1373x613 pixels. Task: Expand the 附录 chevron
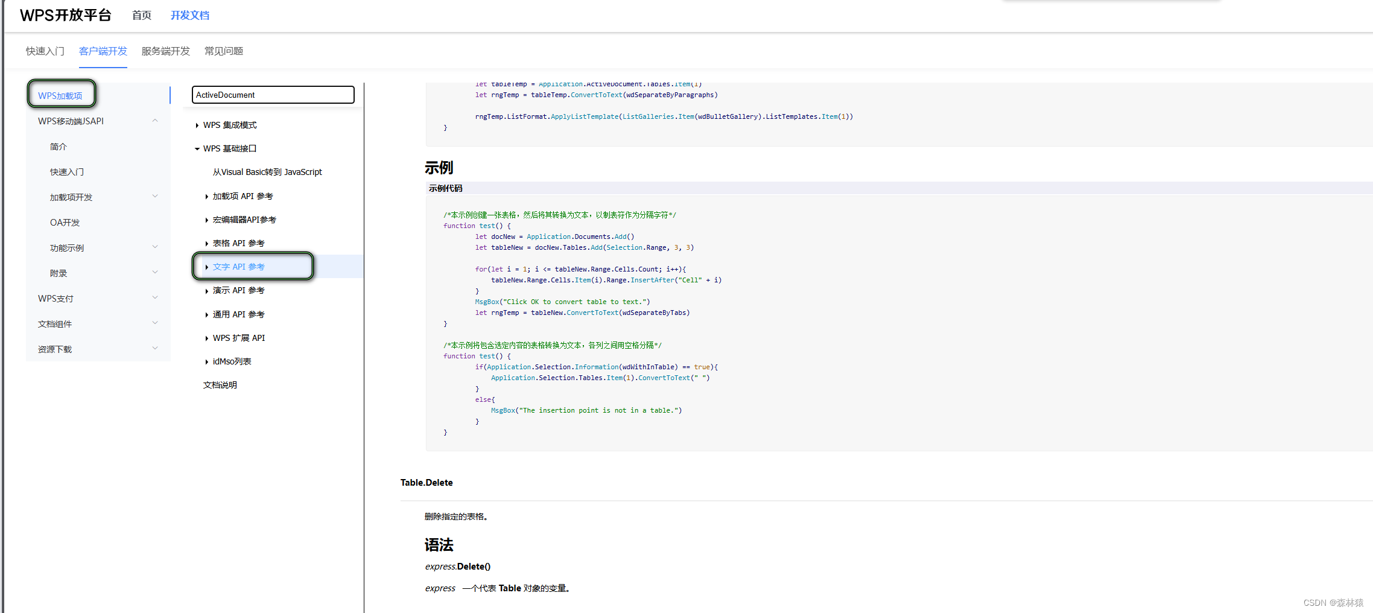[x=155, y=272]
